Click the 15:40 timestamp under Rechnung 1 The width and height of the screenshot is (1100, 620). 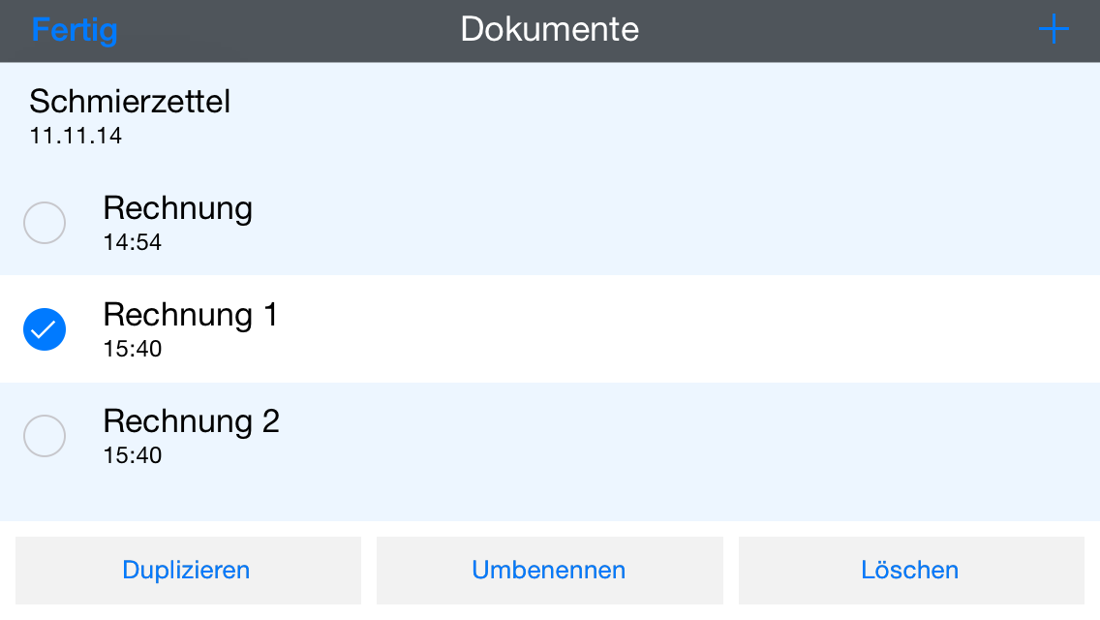(132, 349)
